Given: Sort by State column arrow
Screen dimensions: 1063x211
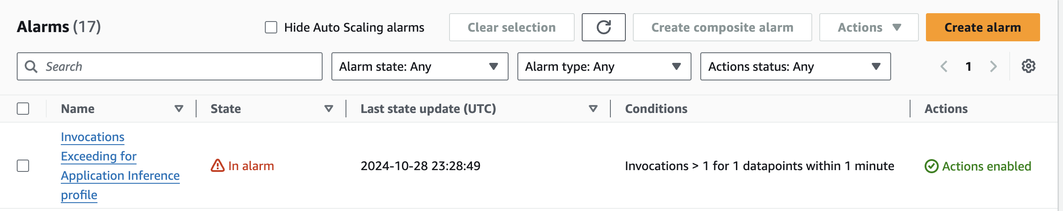Looking at the screenshot, I should 329,109.
